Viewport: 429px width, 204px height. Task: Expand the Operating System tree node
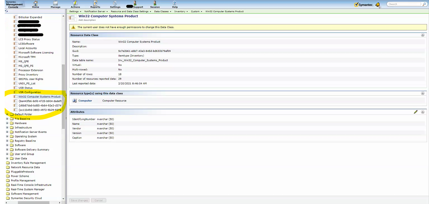click(7, 136)
